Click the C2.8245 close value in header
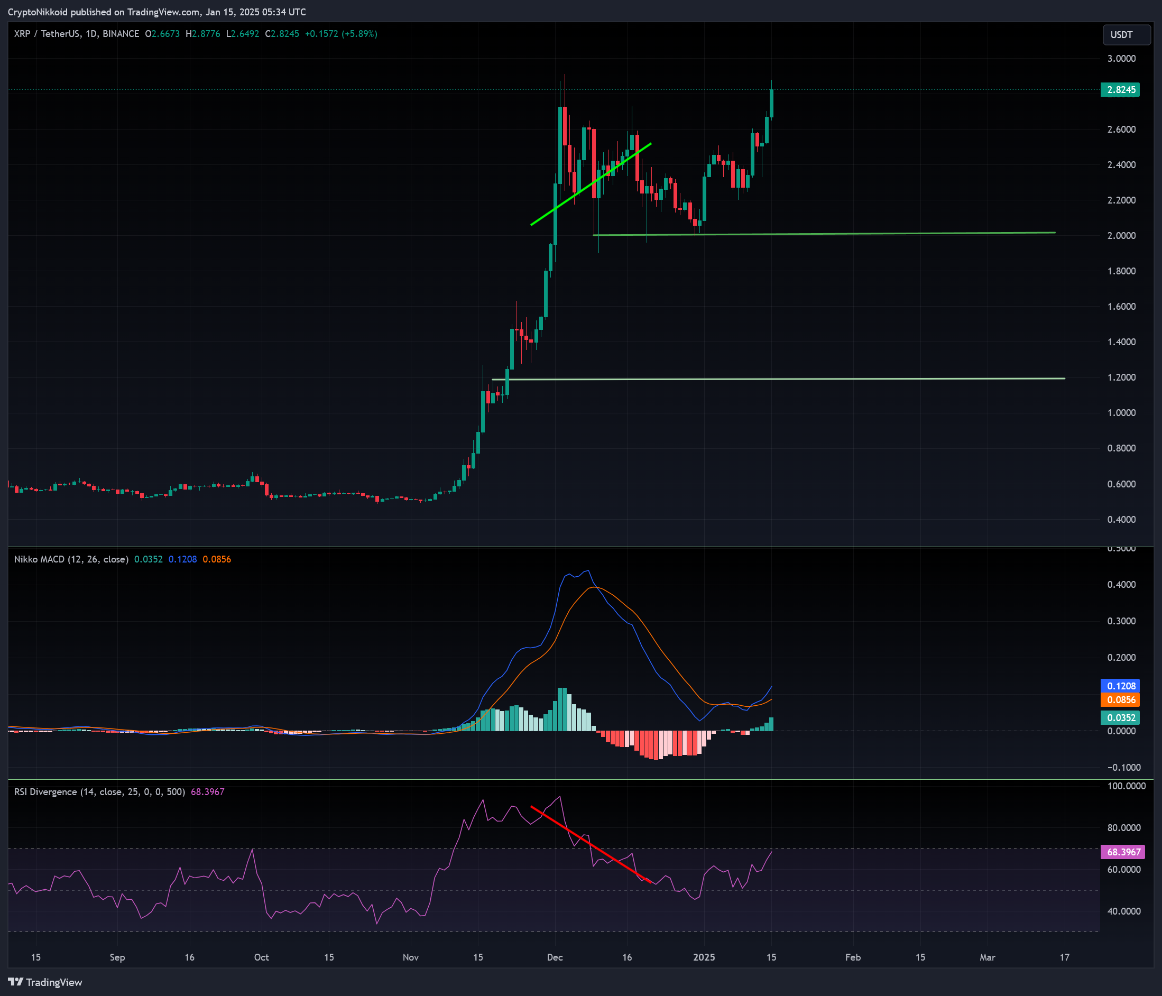 point(282,34)
